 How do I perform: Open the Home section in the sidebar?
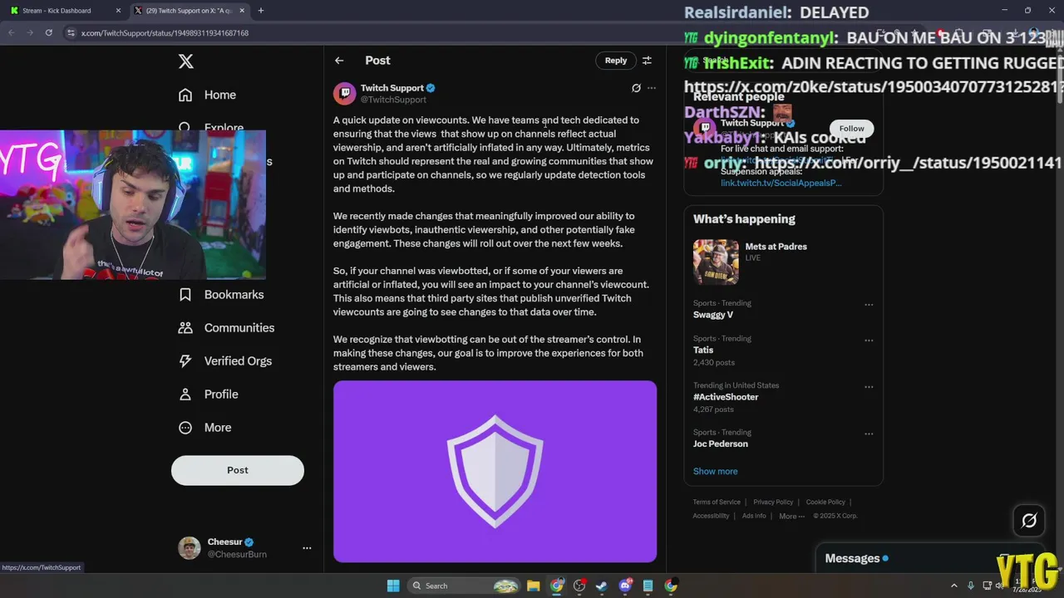point(208,95)
